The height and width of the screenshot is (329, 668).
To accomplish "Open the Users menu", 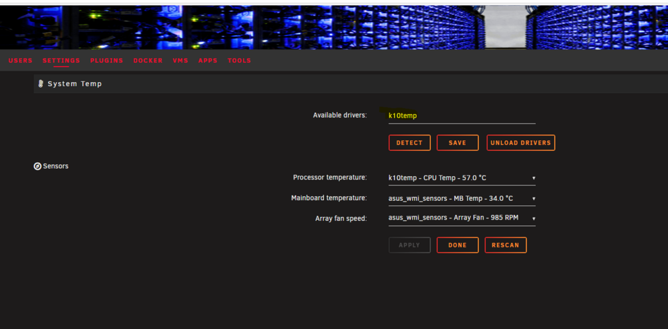I will pos(21,61).
